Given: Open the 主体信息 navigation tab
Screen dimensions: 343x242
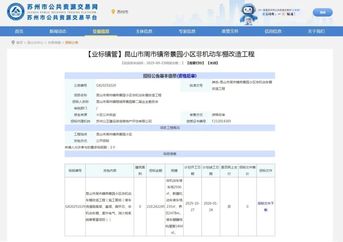Looking at the screenshot, I should [x=144, y=31].
